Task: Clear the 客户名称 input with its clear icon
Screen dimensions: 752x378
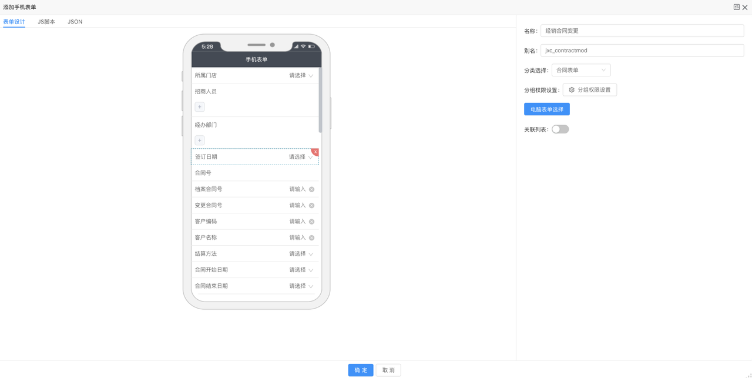Action: point(311,238)
